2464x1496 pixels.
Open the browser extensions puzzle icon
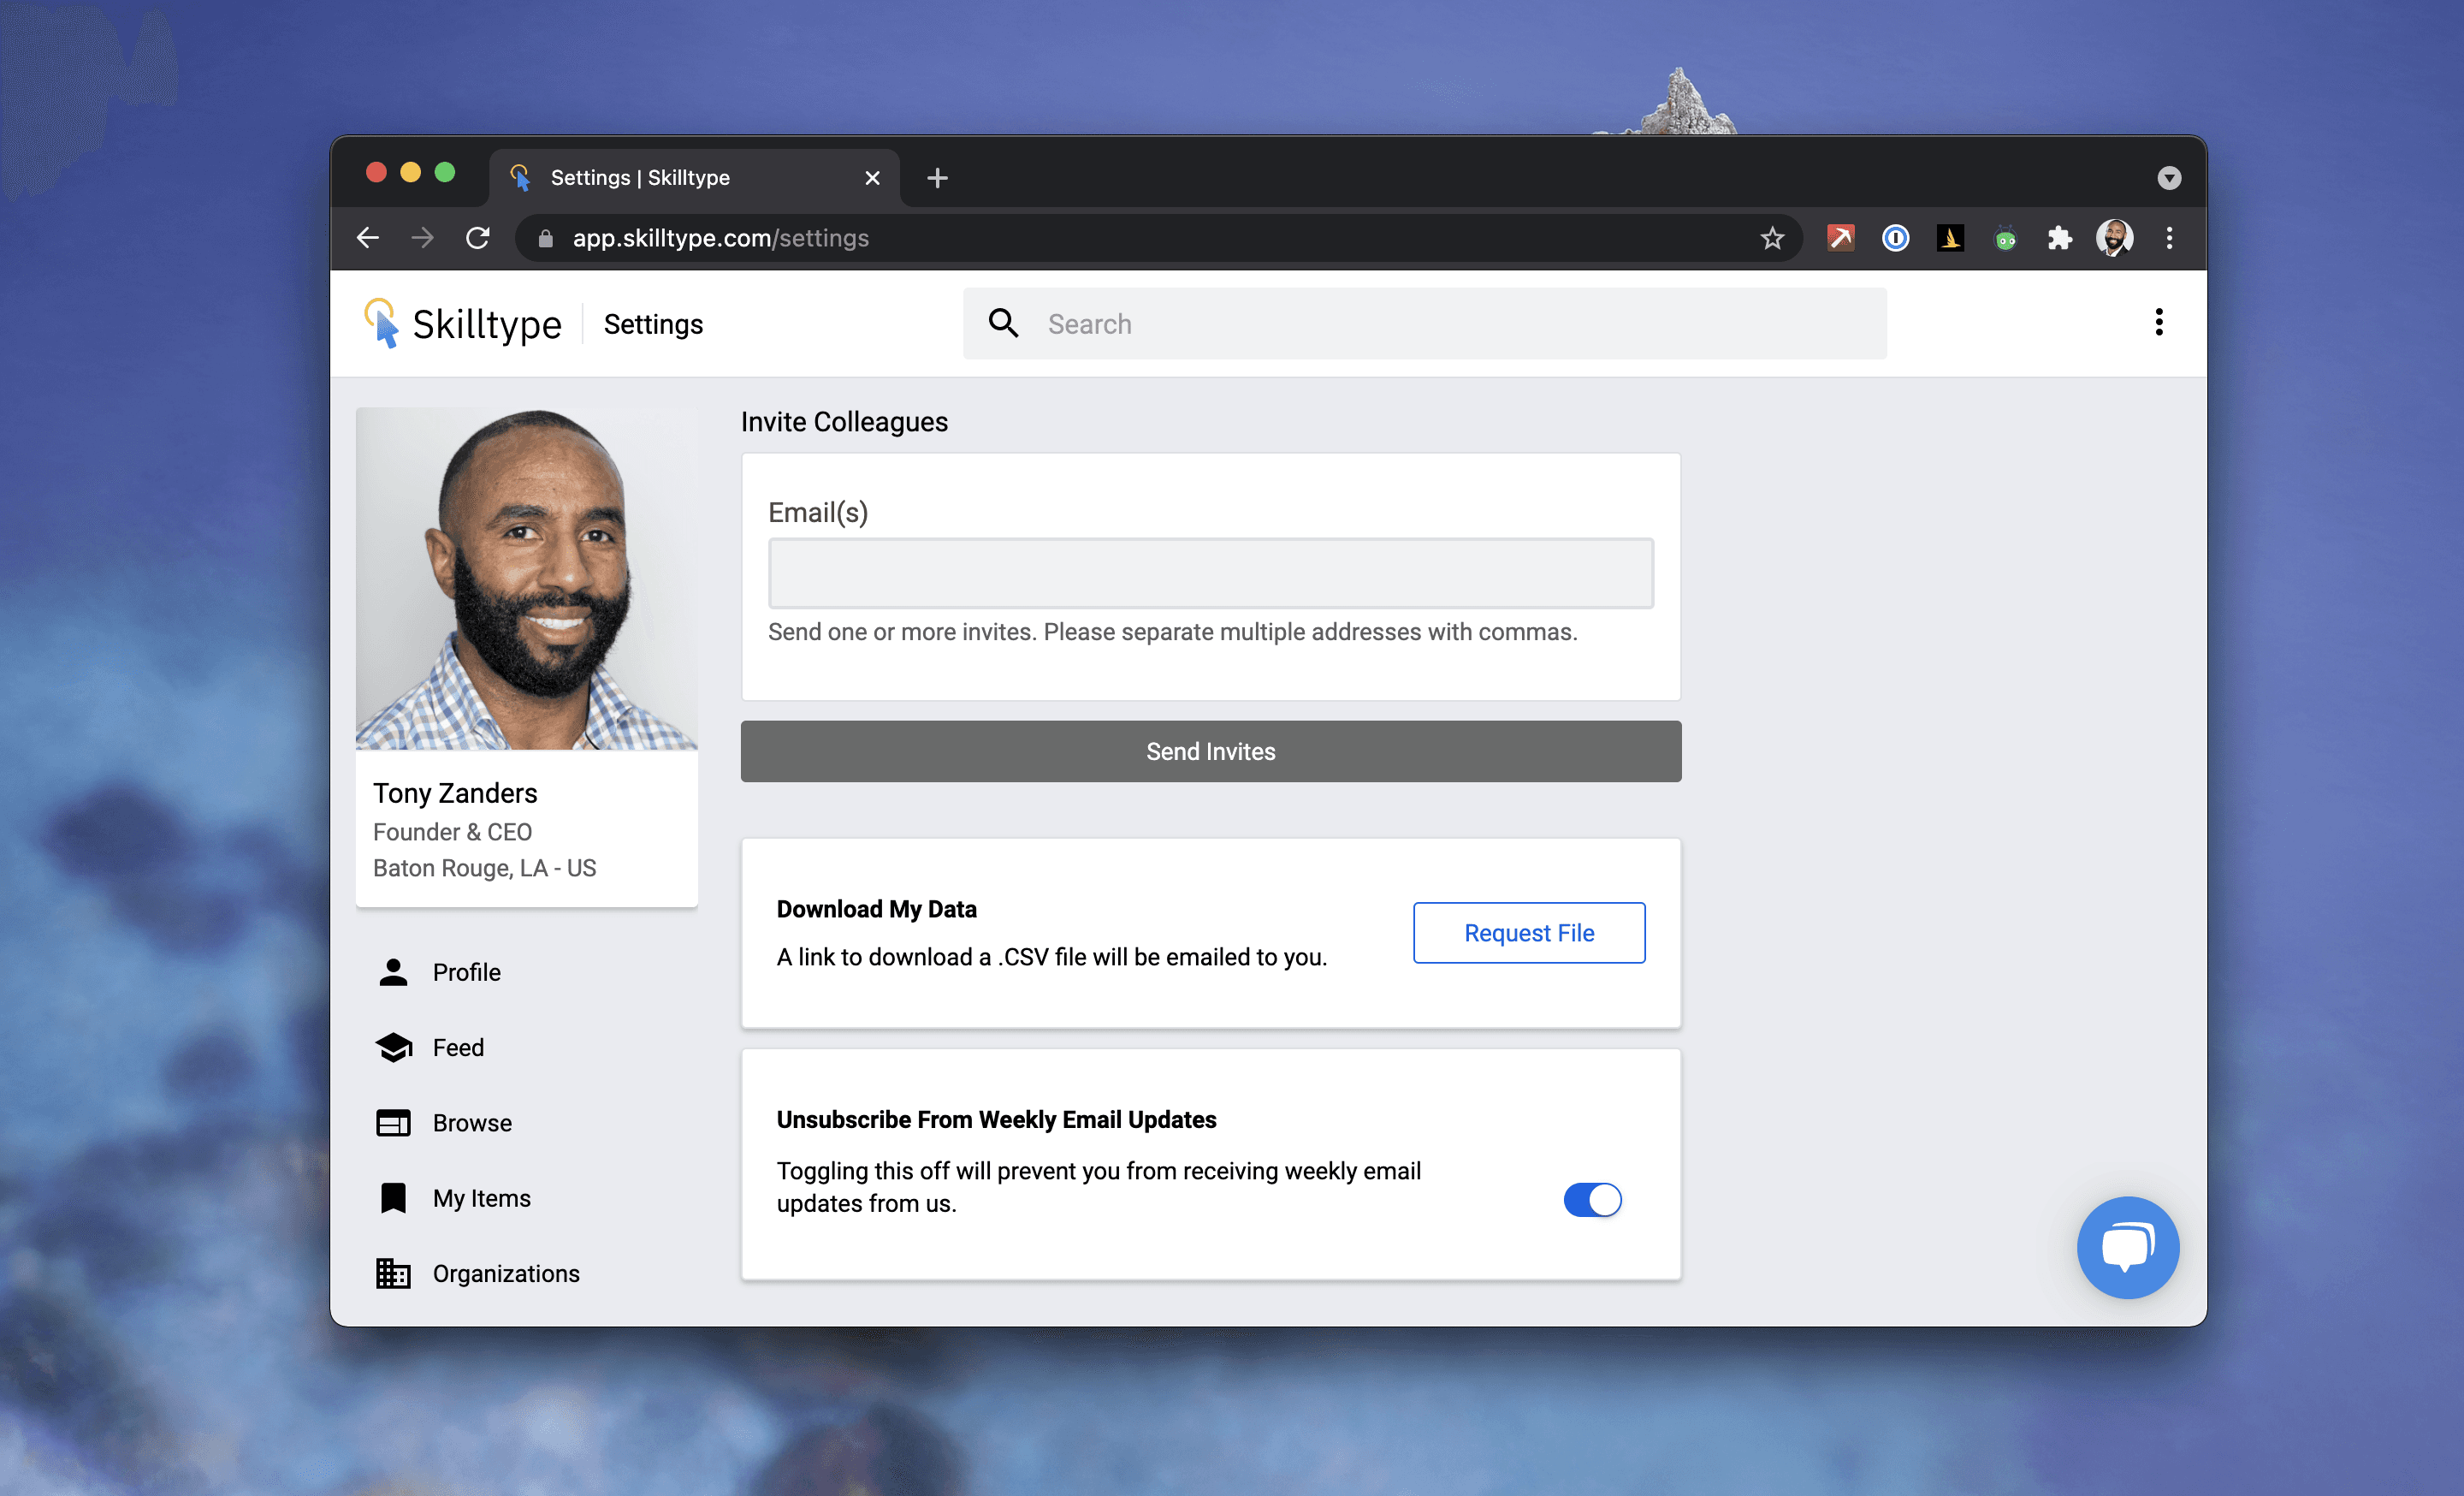pos(2059,238)
